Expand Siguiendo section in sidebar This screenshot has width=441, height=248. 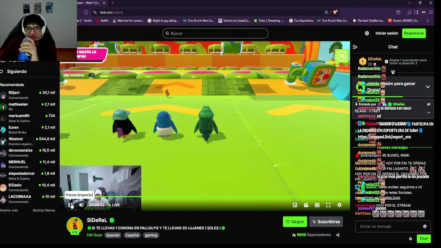click(17, 71)
